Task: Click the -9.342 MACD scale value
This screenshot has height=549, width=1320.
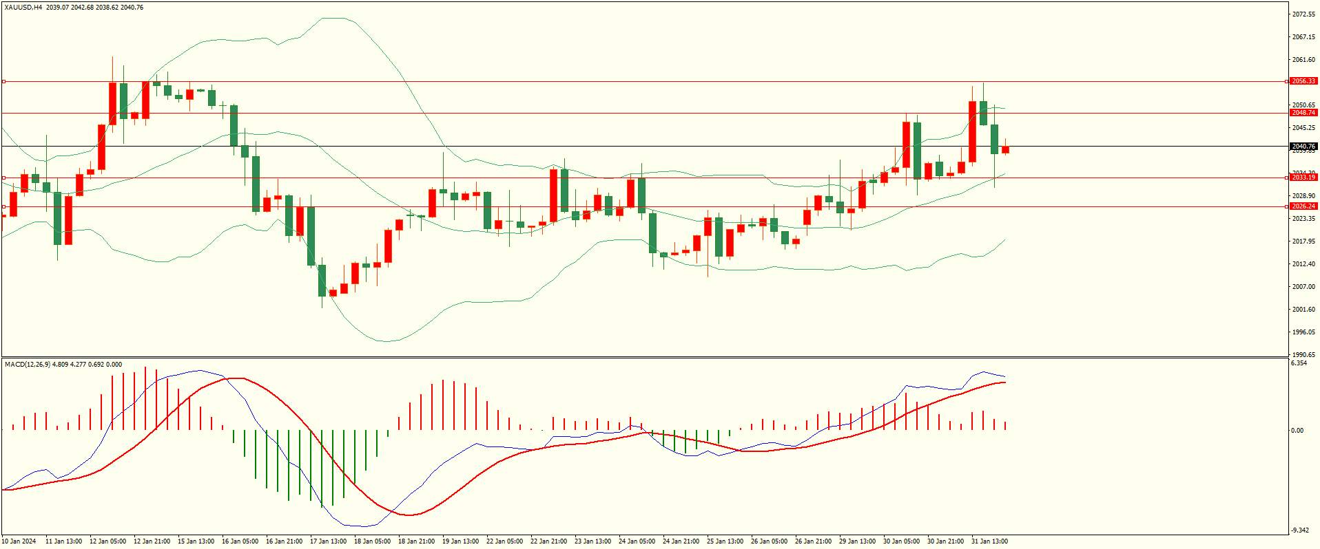Action: coord(1300,530)
